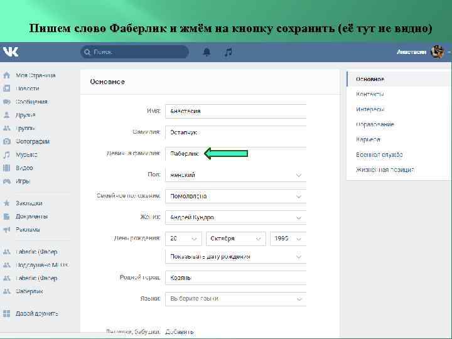This screenshot has width=452, height=339.
Task: Open the birth month dropdown Октября
Action: (x=236, y=239)
